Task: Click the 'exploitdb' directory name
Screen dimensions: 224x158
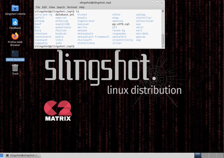Action: point(63,24)
